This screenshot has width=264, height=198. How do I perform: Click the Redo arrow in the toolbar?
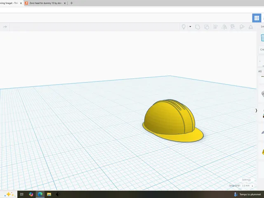(x=5, y=27)
